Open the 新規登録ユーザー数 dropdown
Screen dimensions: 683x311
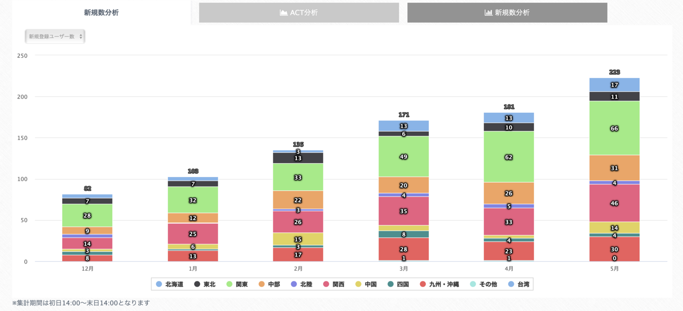(x=55, y=36)
